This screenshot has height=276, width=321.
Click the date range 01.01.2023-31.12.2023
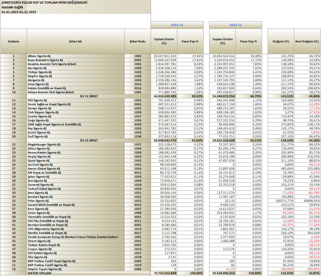click(19, 12)
